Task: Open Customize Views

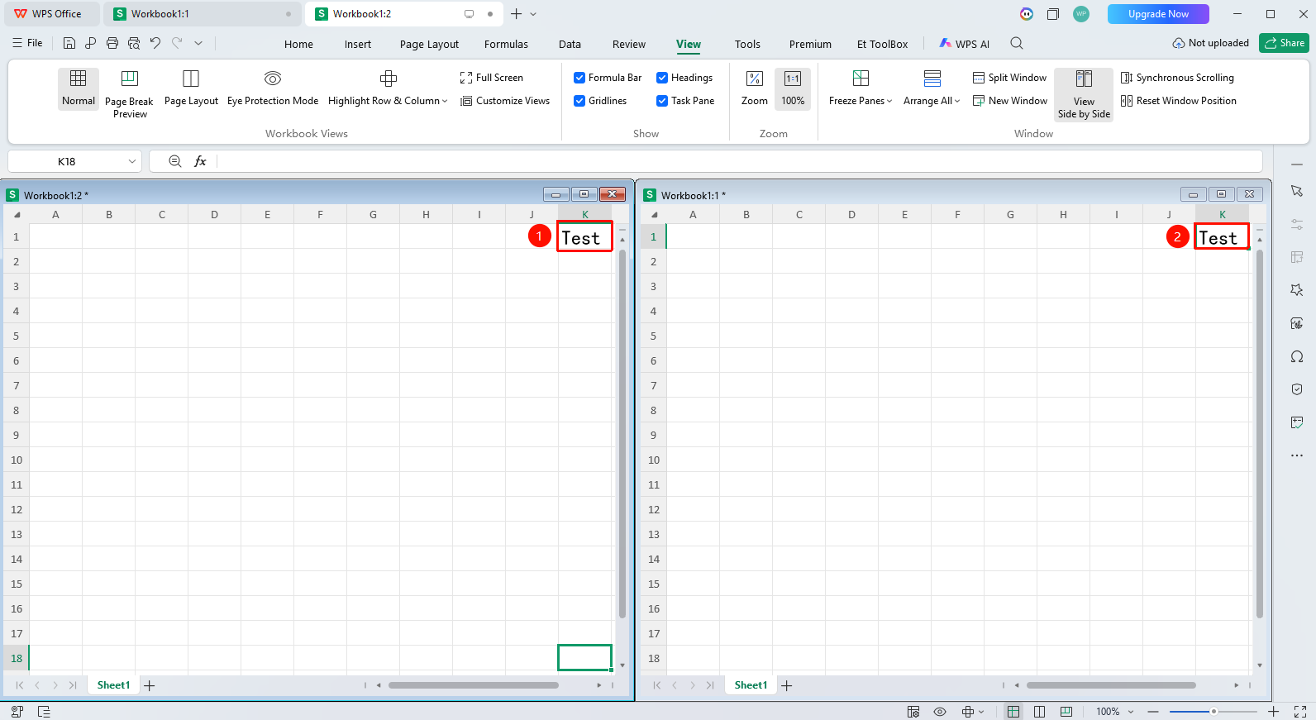Action: point(505,101)
